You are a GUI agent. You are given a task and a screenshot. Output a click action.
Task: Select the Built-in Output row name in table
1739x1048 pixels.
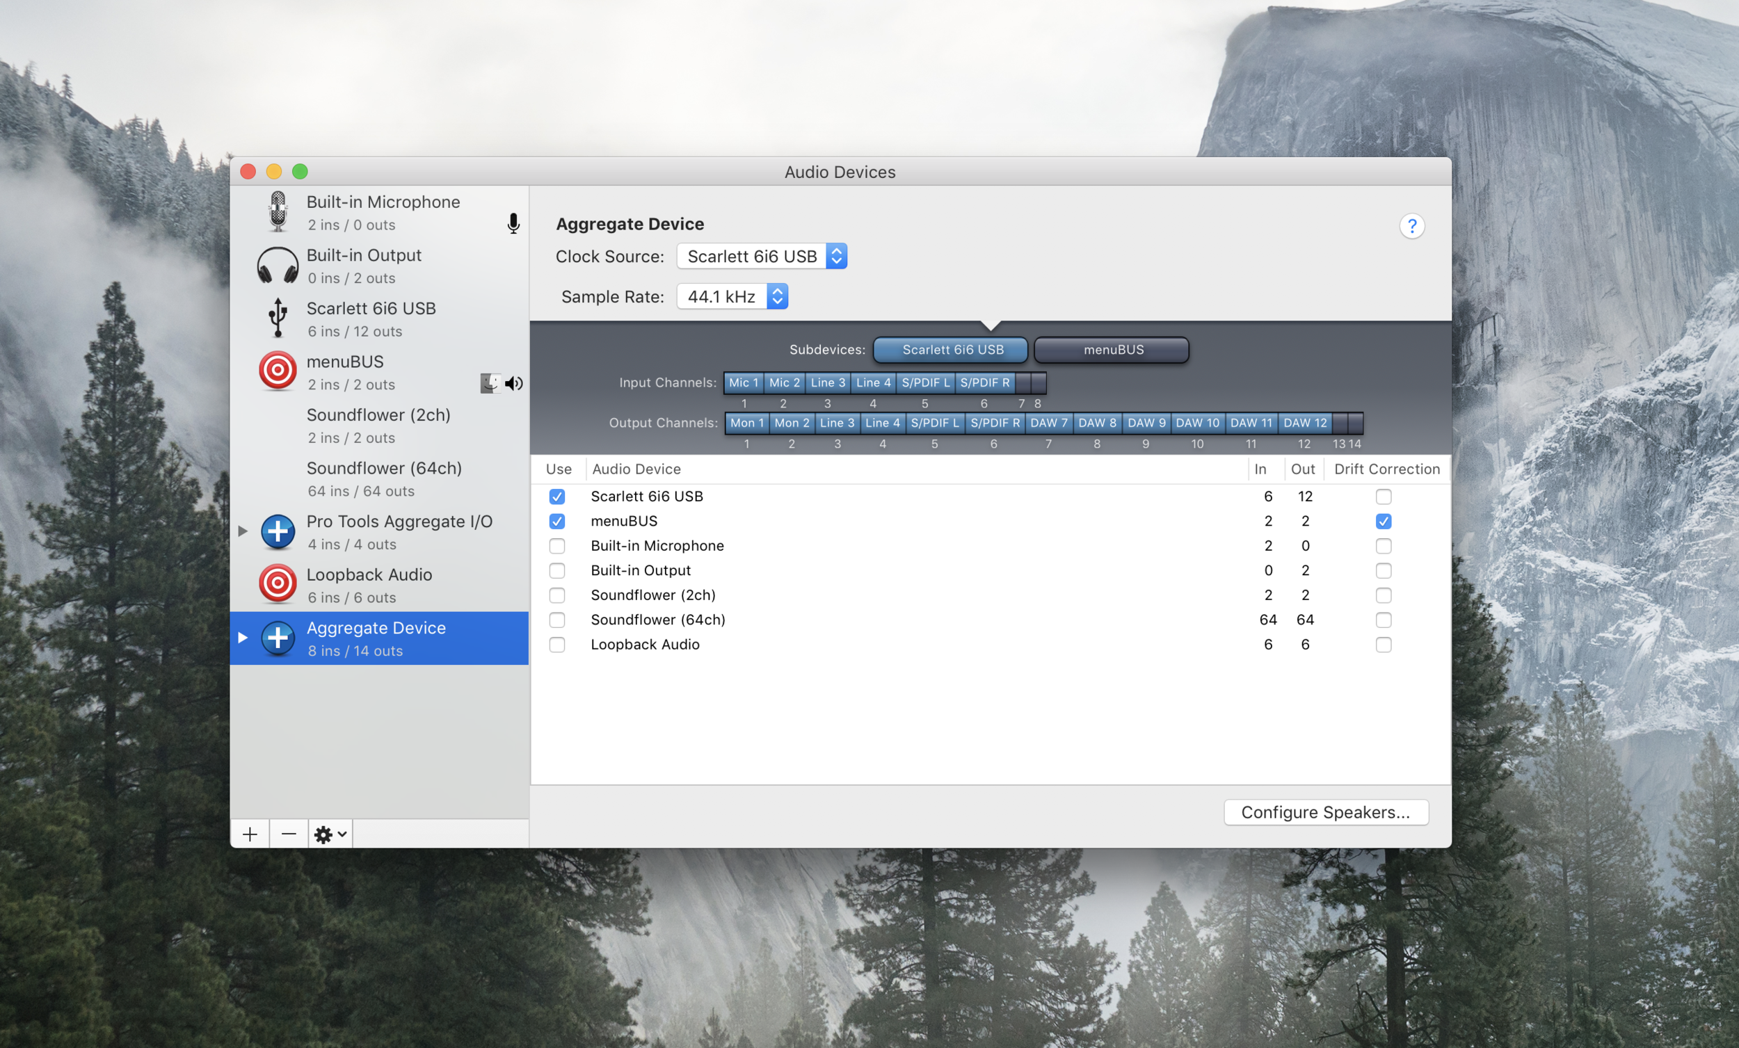point(640,570)
